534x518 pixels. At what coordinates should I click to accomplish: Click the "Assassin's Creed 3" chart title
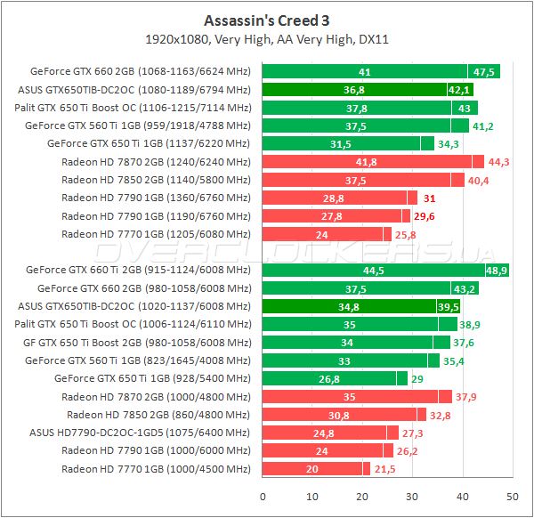coord(266,20)
